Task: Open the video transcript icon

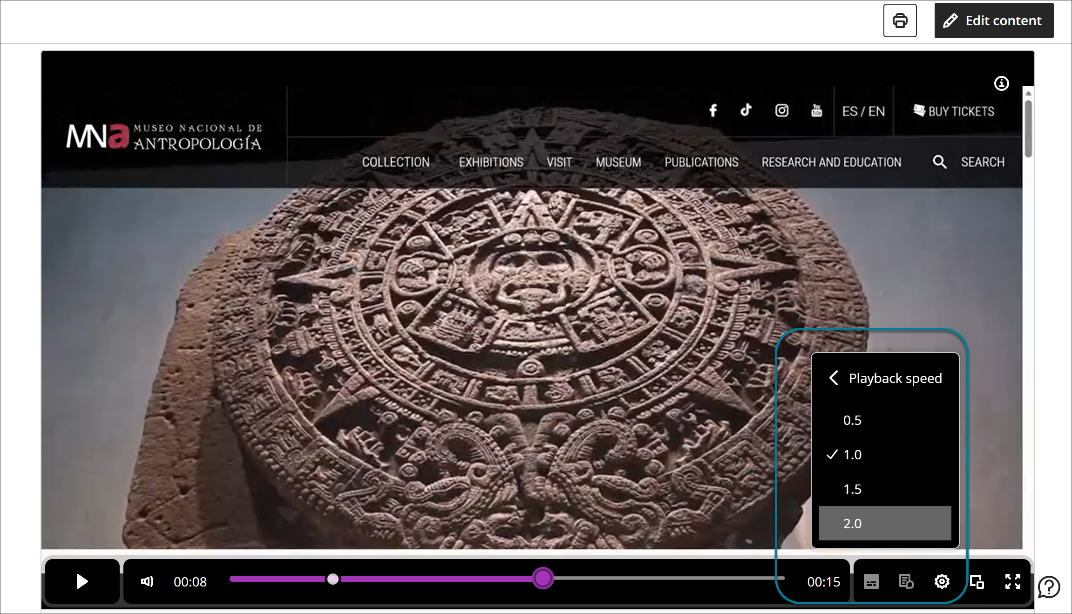Action: (906, 581)
